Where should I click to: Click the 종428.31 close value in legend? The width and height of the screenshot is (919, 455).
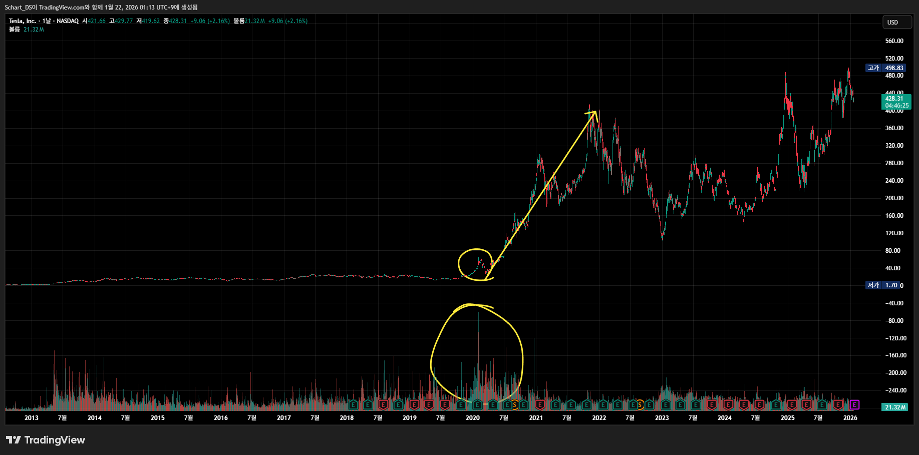coord(175,21)
